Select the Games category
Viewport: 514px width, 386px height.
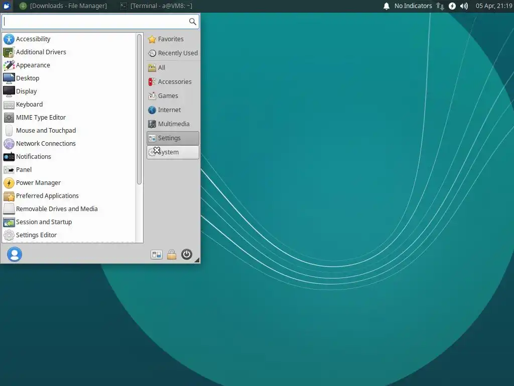tap(173, 96)
